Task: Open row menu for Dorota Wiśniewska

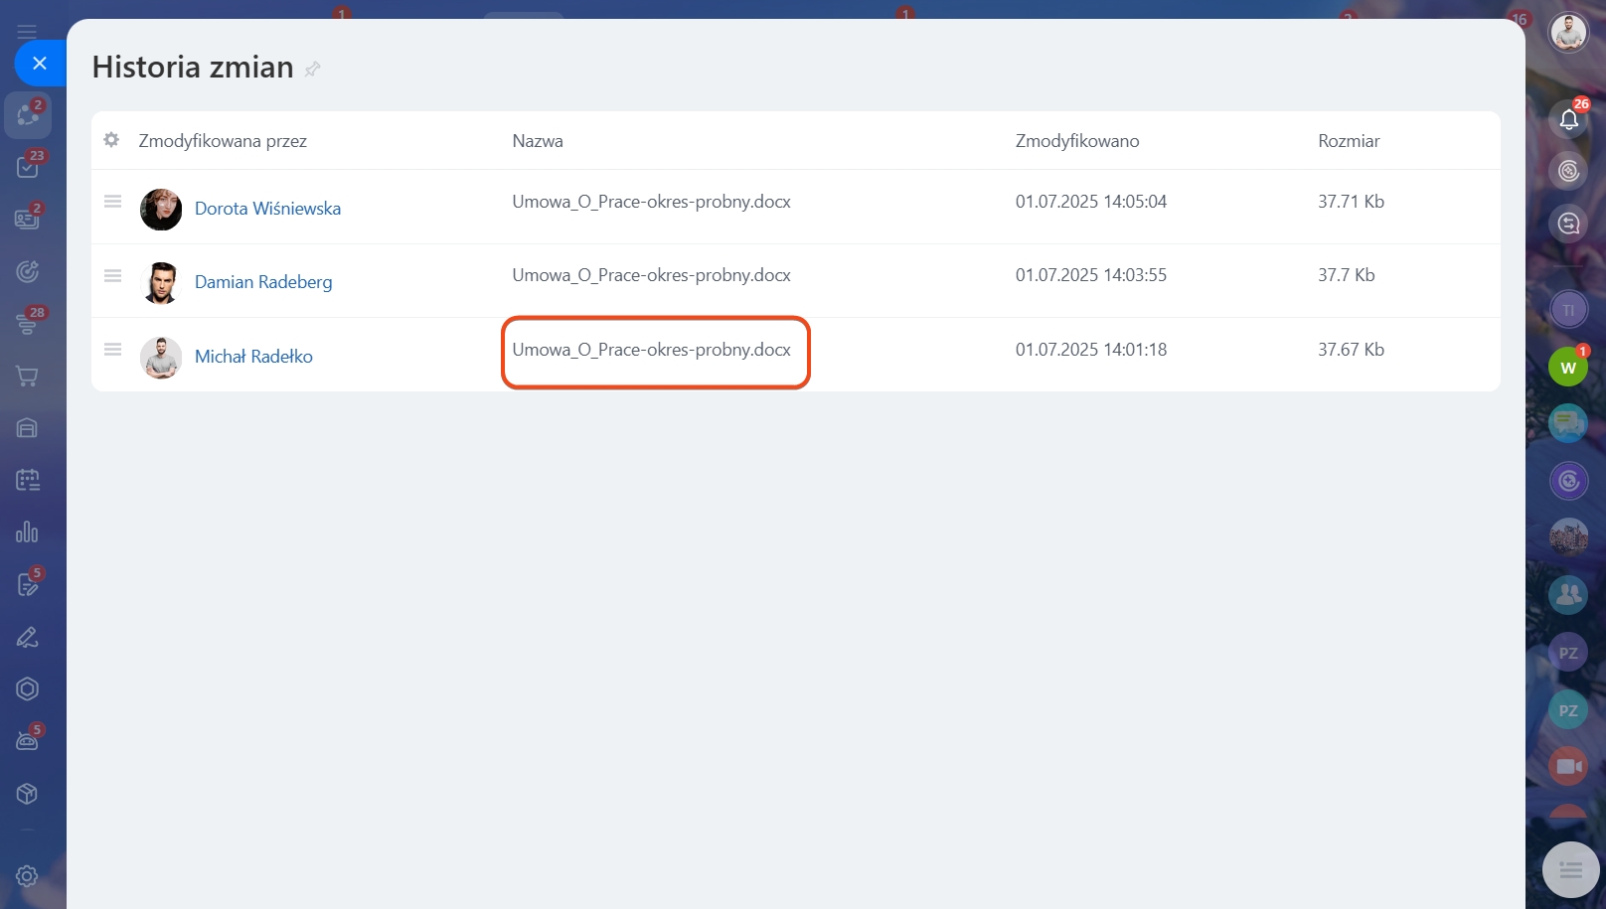Action: click(x=113, y=202)
